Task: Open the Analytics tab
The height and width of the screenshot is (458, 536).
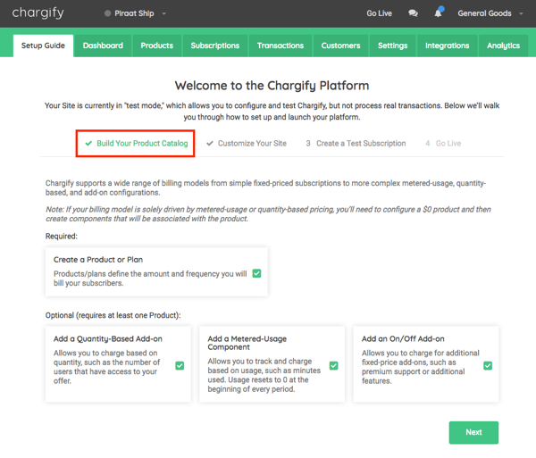Action: click(504, 46)
